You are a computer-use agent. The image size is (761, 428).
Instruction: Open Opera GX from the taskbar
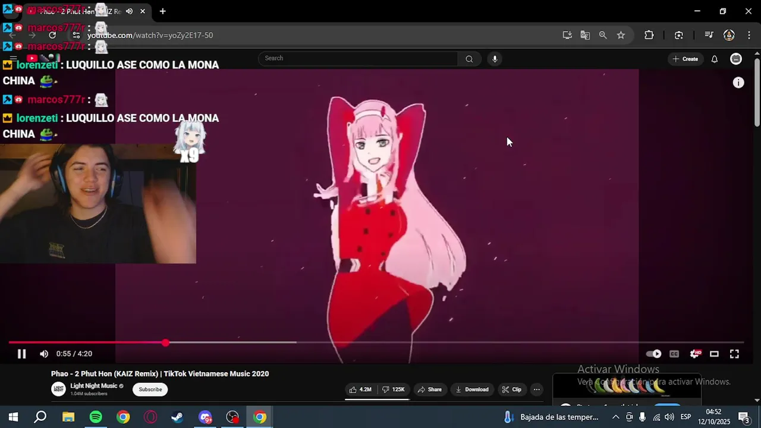pyautogui.click(x=150, y=417)
